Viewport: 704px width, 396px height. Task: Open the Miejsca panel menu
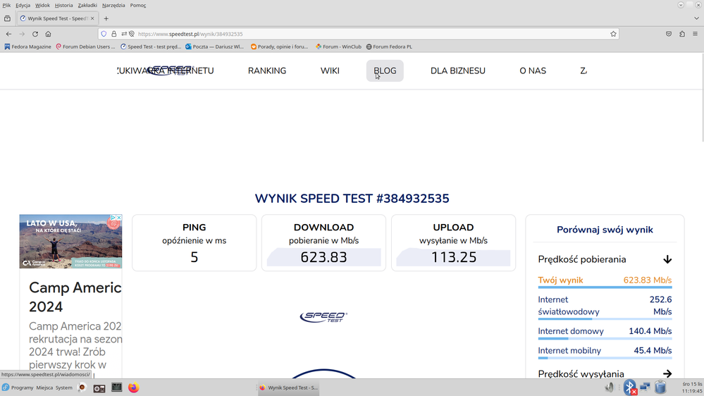pyautogui.click(x=44, y=388)
